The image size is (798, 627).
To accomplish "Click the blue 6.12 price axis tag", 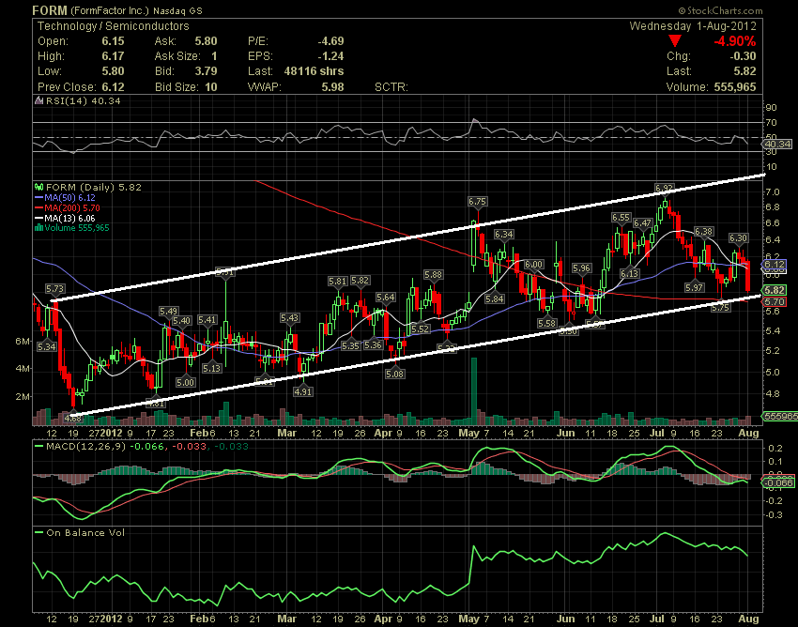I will tap(775, 264).
